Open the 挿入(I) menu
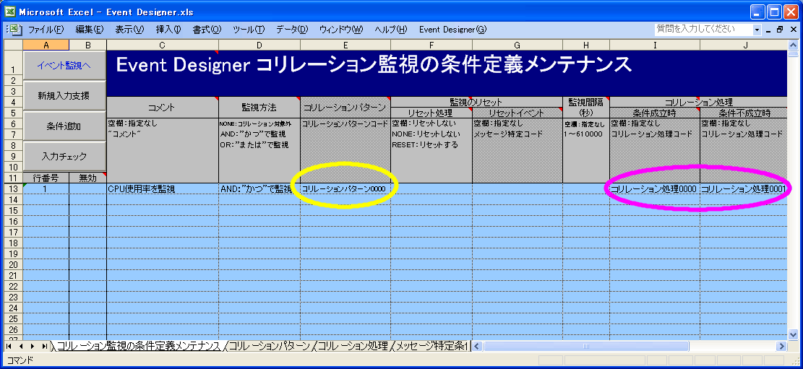The height and width of the screenshot is (369, 803). coord(168,30)
